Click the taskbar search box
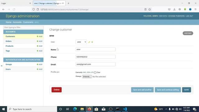The height and width of the screenshot is (112, 199). point(32,109)
